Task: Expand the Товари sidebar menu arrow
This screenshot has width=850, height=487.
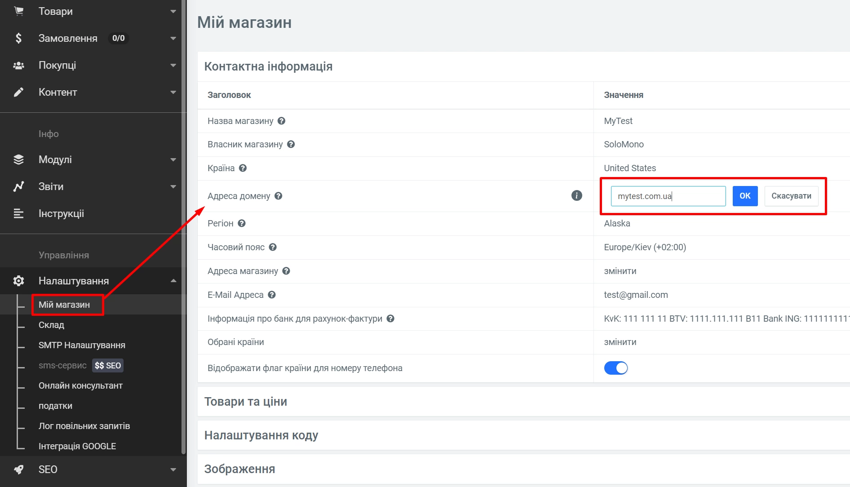Action: tap(173, 11)
